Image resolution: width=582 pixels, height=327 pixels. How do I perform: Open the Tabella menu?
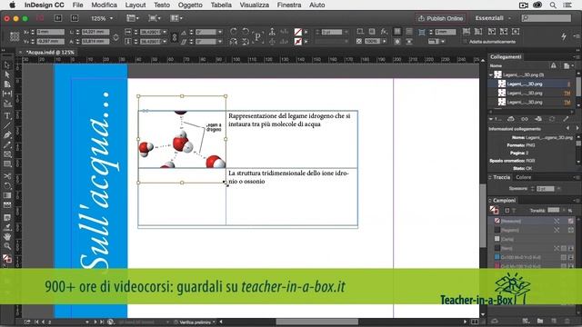[x=221, y=5]
